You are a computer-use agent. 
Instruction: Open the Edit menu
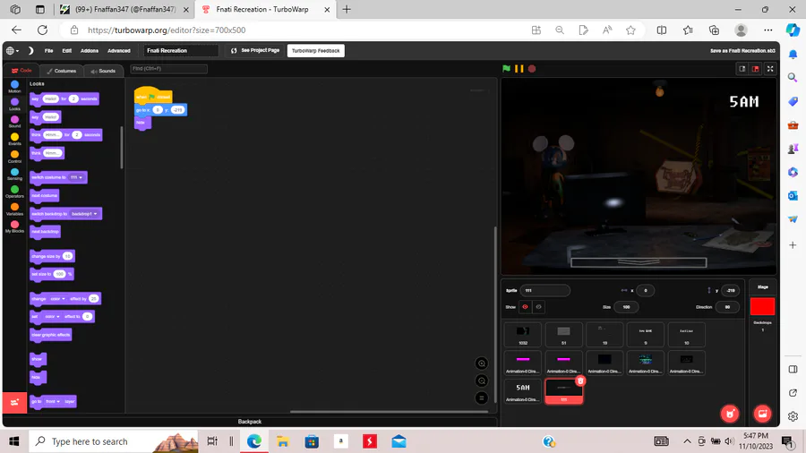tap(67, 50)
